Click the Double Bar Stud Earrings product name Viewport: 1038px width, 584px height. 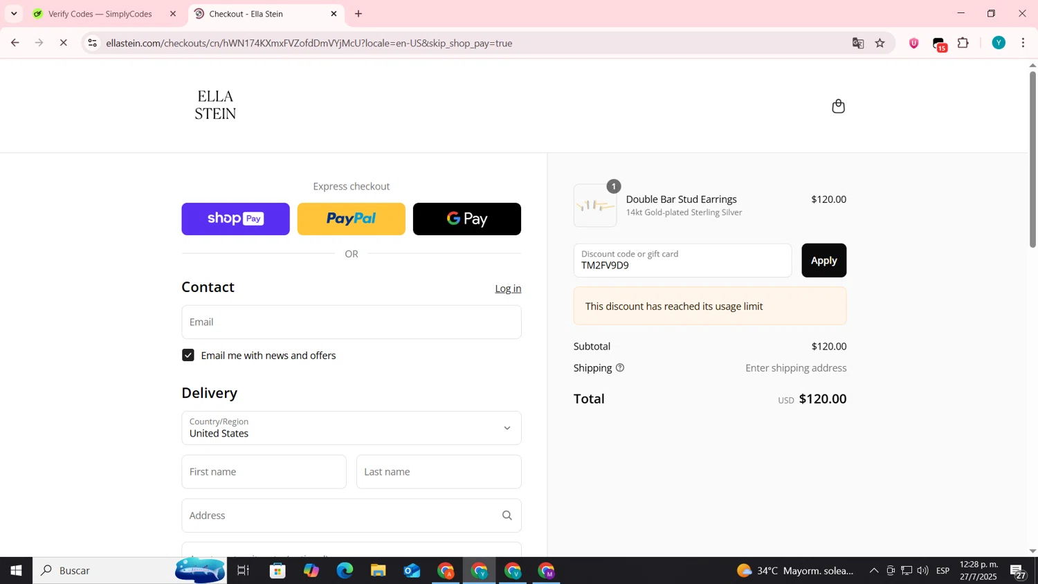(681, 199)
